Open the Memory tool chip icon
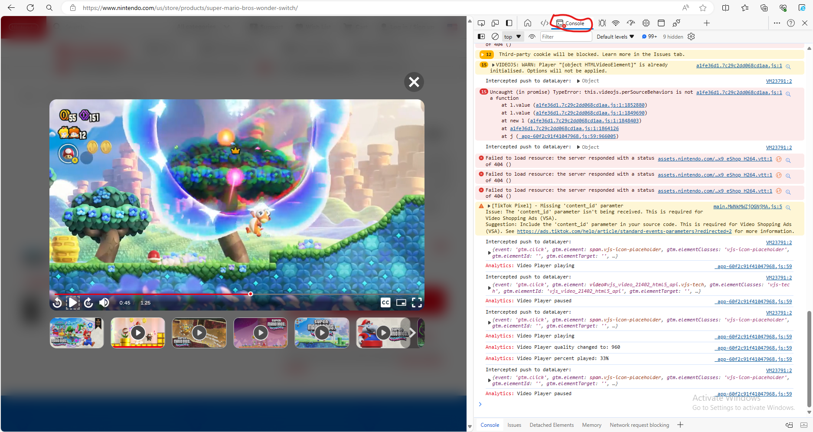This screenshot has height=432, width=813. coord(646,23)
